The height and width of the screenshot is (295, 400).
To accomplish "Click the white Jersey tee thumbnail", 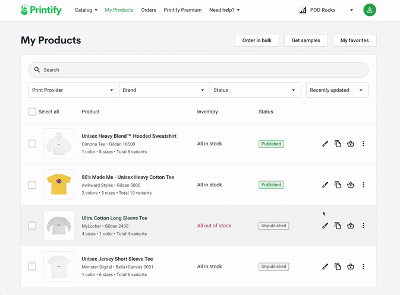I will [59, 267].
